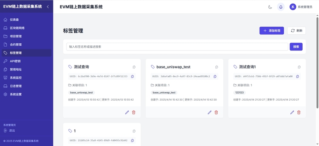Copy UUID 21105c14 icon

click(132, 140)
